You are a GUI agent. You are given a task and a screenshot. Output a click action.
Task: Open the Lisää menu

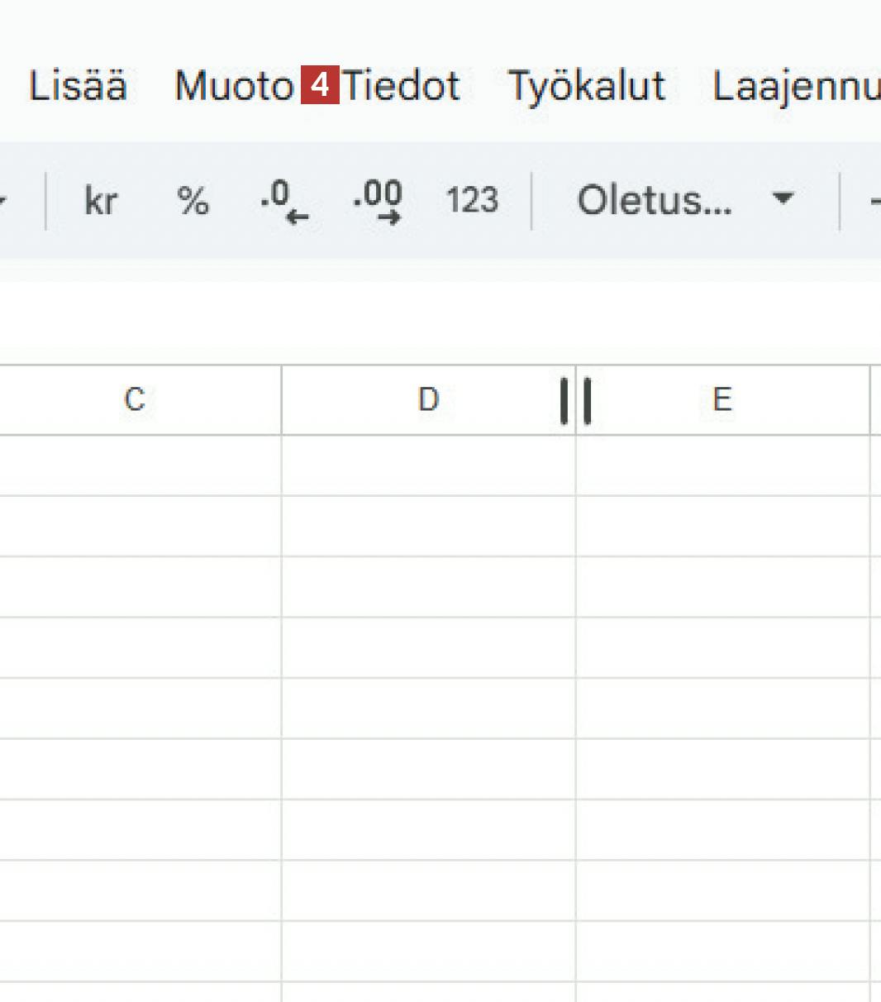(78, 86)
